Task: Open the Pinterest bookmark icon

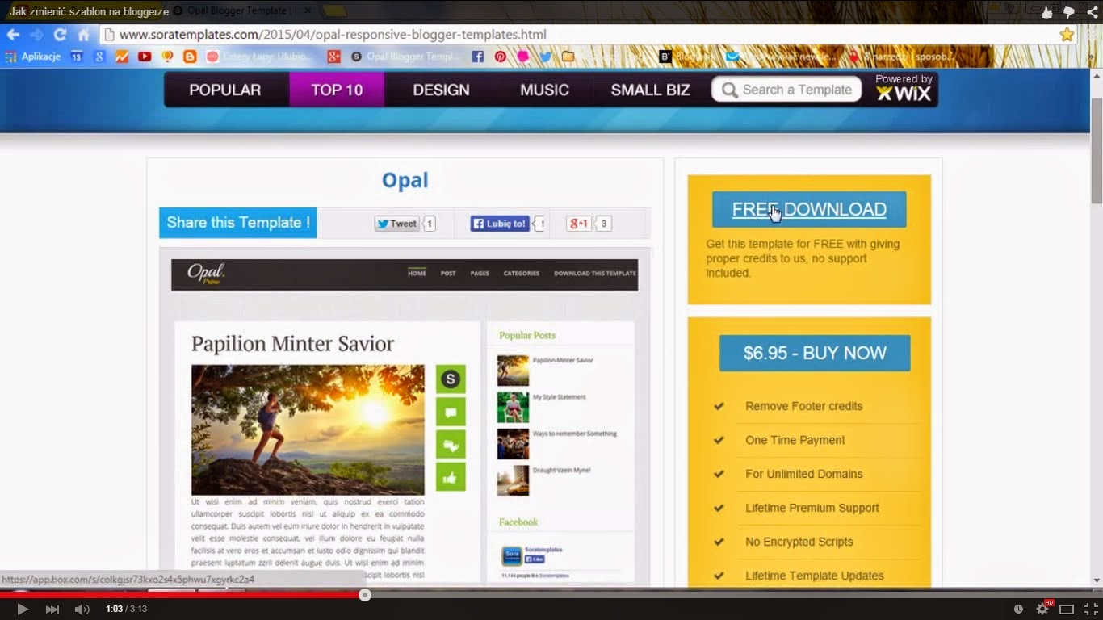Action: click(501, 57)
